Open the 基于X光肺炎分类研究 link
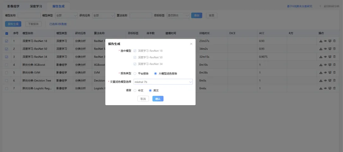Screen dimensions: 343x152 click(x=300, y=6)
